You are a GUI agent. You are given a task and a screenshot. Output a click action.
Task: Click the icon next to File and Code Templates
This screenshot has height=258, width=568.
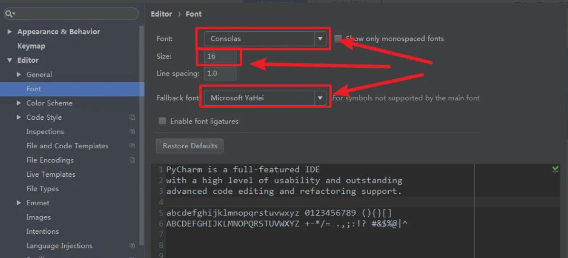tap(132, 146)
